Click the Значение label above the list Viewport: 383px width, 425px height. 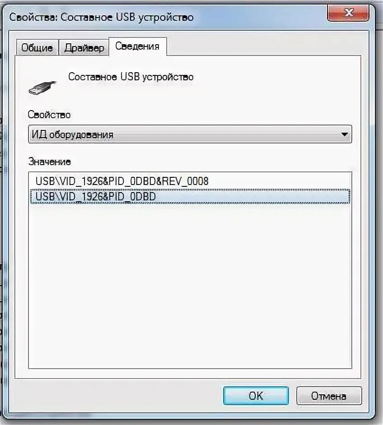coord(50,162)
